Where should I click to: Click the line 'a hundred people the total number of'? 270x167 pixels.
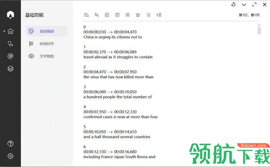(117, 97)
